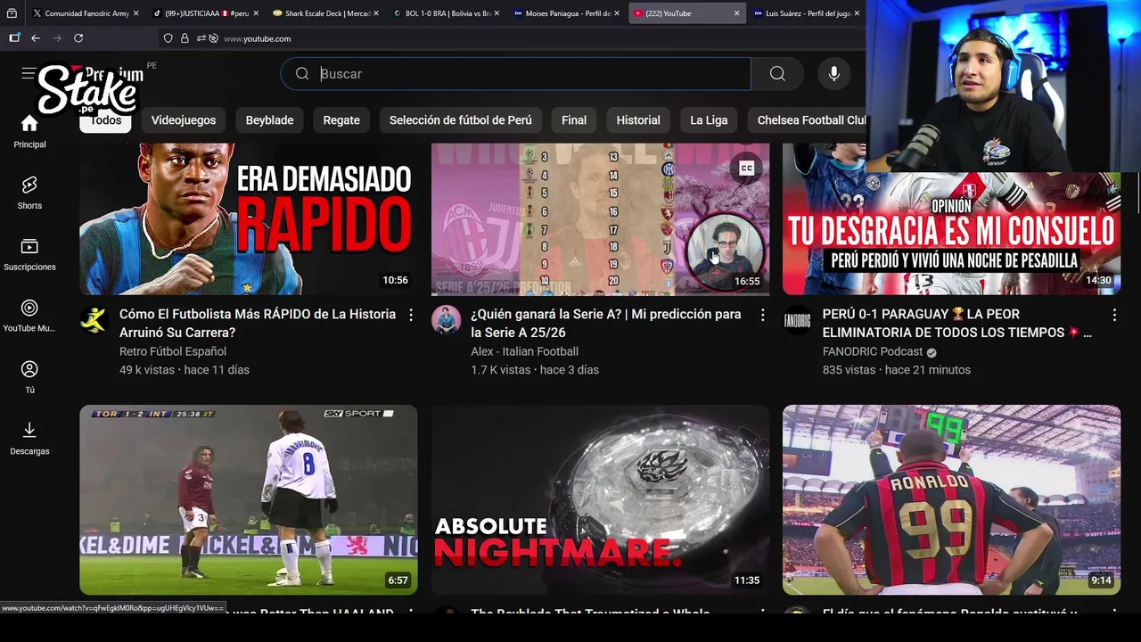Open FANODRIC Podcast channel avatar
Image resolution: width=1141 pixels, height=642 pixels.
pos(797,320)
